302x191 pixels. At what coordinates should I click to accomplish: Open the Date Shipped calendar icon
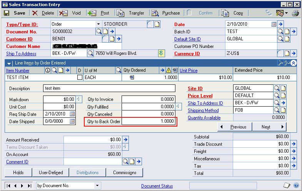(x=72, y=121)
